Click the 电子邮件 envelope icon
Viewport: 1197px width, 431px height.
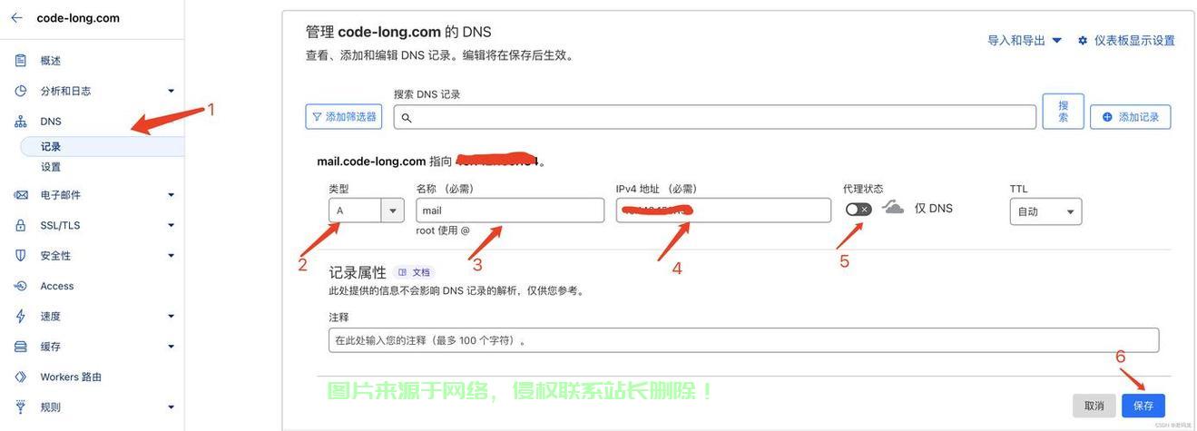21,195
